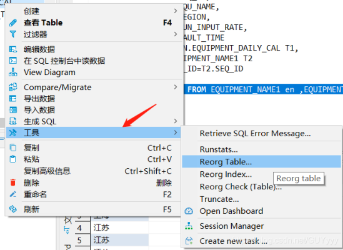The width and height of the screenshot is (343, 250).
Task: Click the Session Manager icon
Action: [189, 226]
